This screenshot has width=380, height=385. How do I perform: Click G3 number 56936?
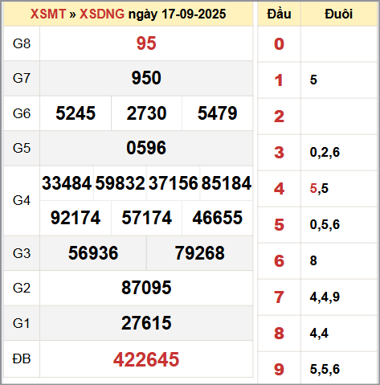[x=93, y=253]
